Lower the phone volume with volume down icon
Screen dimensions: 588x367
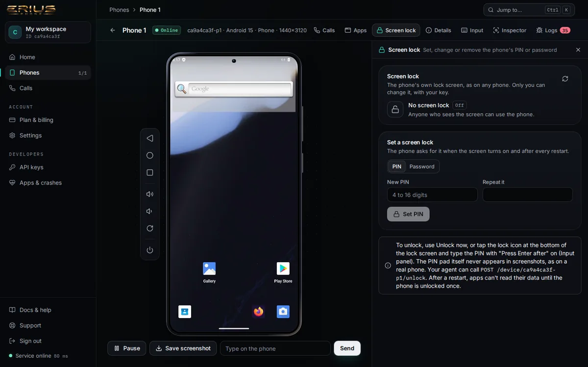click(150, 211)
